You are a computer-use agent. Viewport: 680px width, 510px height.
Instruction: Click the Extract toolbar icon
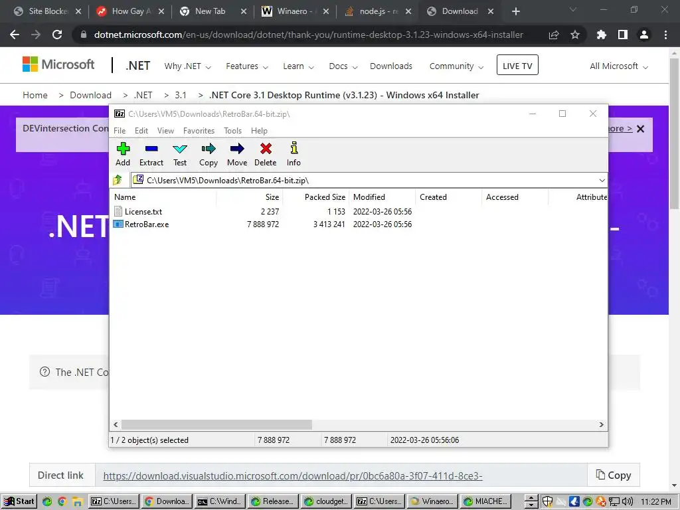[x=151, y=154]
